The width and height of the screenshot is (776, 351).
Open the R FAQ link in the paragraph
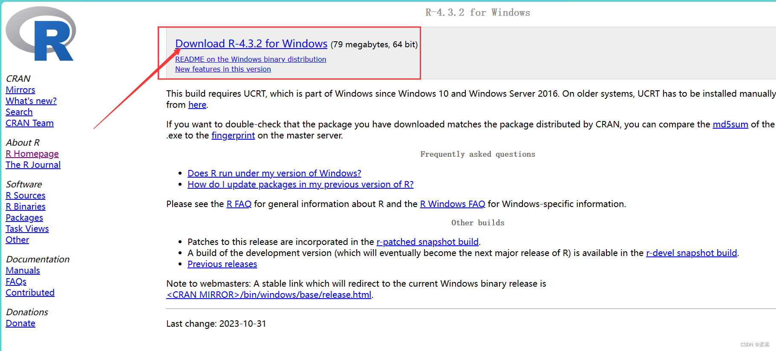coord(239,204)
